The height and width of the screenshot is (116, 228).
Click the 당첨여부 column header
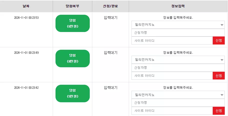(x=72, y=6)
